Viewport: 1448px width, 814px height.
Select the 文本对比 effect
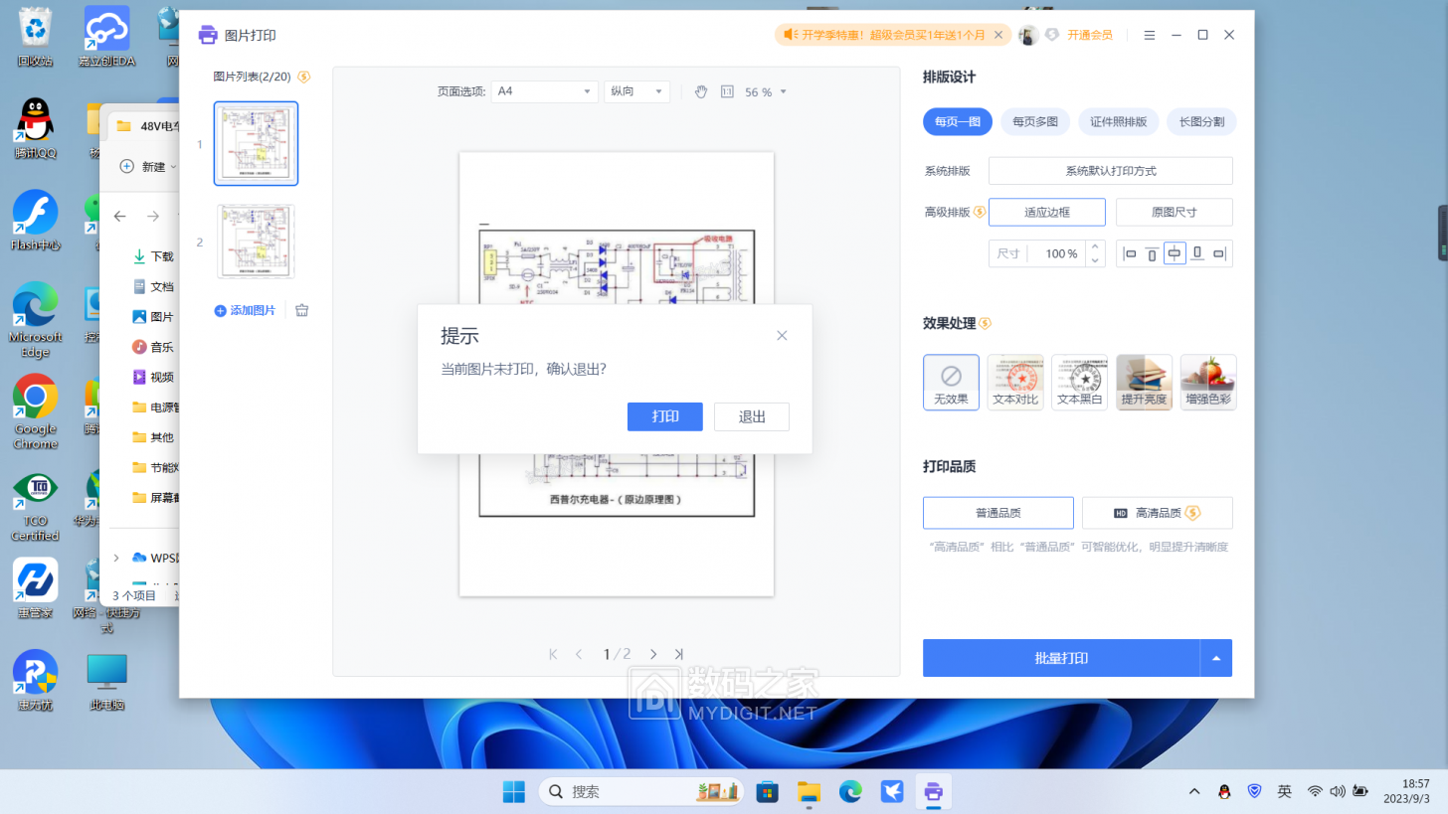[x=1015, y=383]
